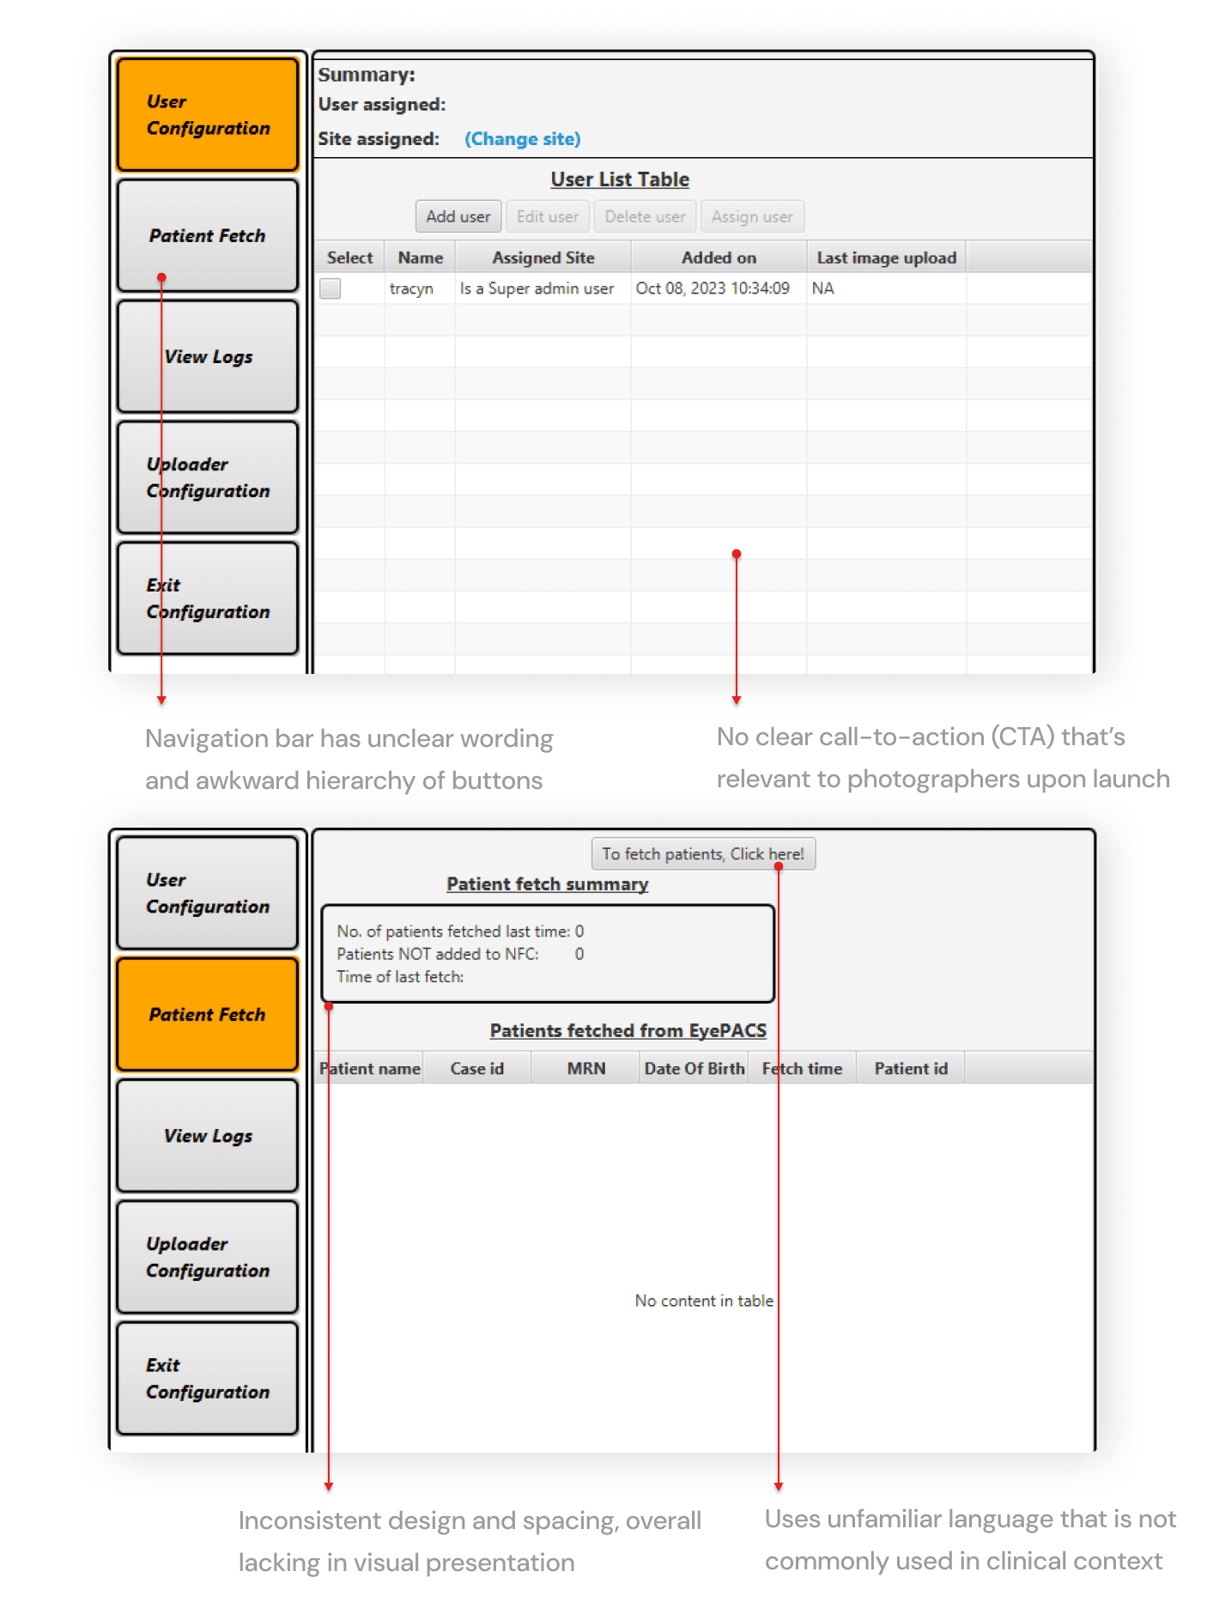Image resolution: width=1207 pixels, height=1608 pixels.
Task: Open User Configuration in the top screenshot
Action: [208, 114]
